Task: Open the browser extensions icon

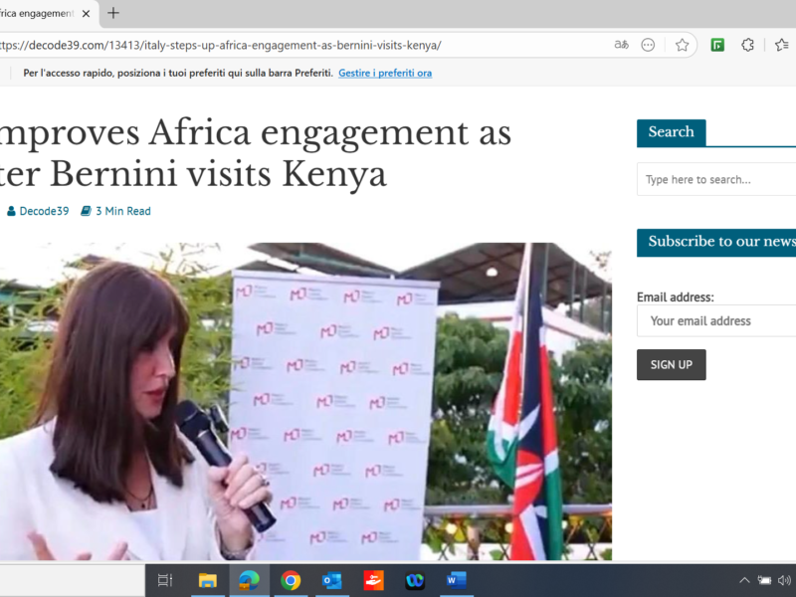Action: [x=746, y=45]
